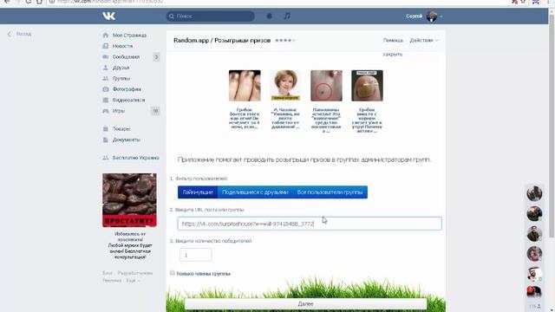Viewport: 555px width, 312px height.
Task: Select the Лайкнувшие filter
Action: 198,192
